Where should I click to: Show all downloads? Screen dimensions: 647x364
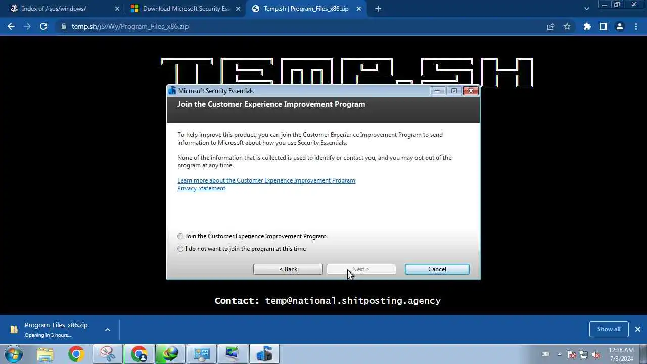coord(609,329)
